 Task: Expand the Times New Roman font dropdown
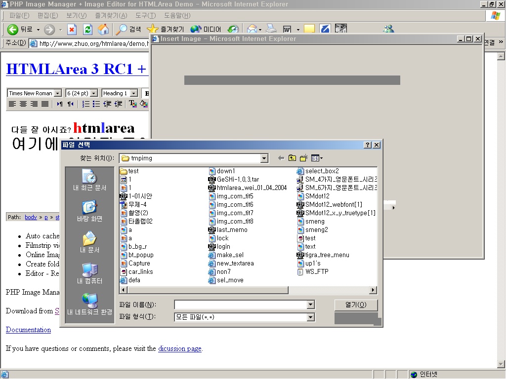tap(58, 93)
